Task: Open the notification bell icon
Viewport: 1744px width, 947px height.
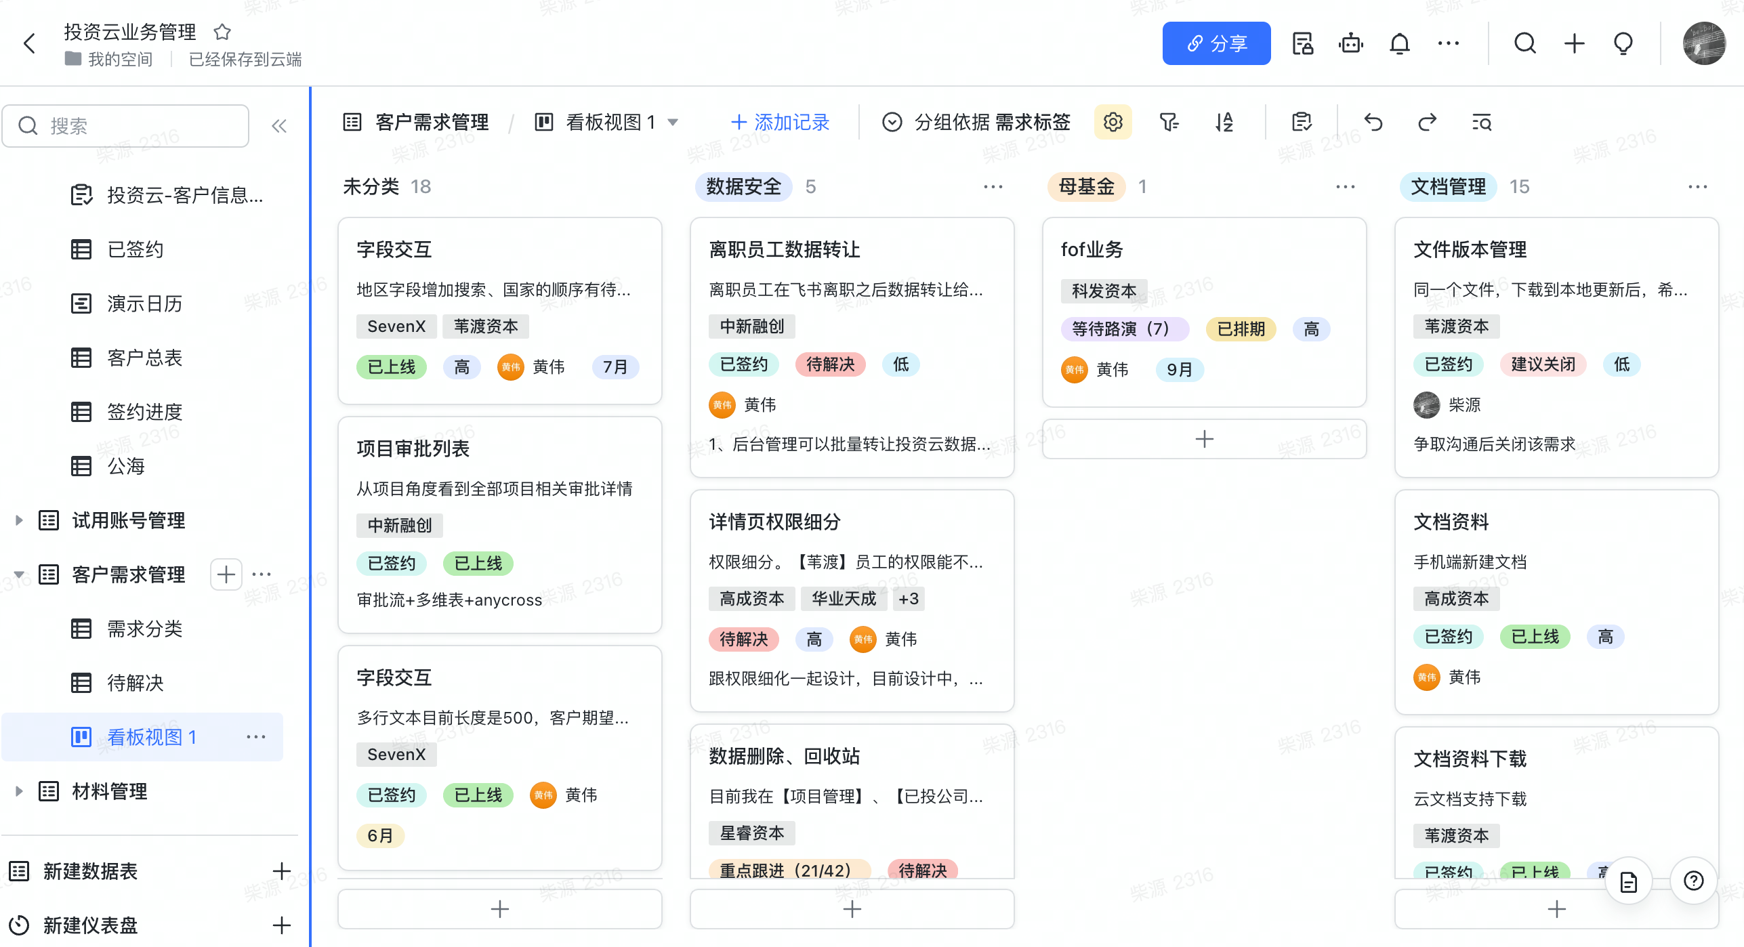Action: click(1400, 43)
